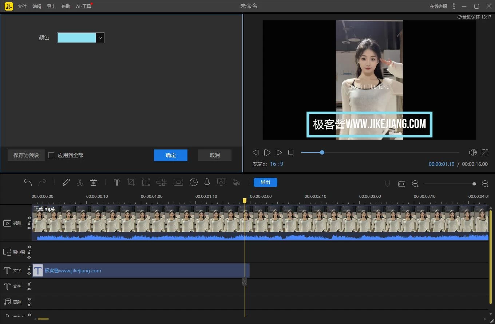Click the 取消 button
495x324 pixels.
tap(215, 155)
